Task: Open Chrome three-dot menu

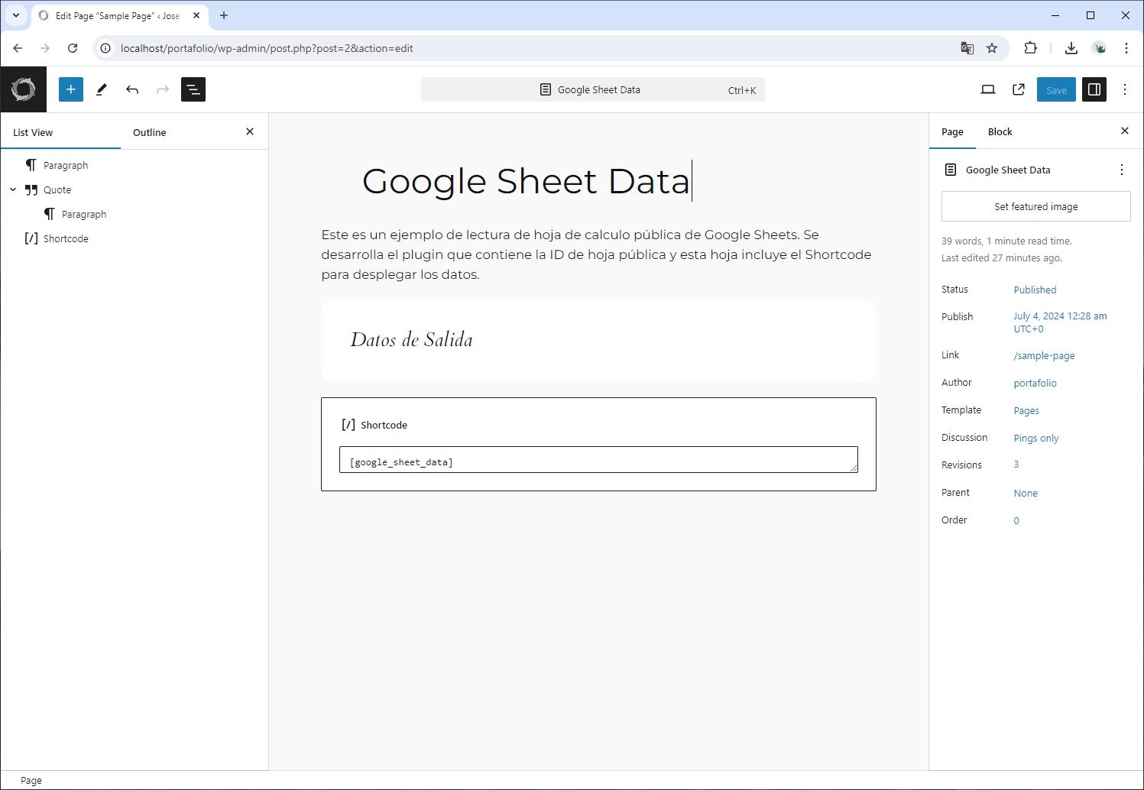Action: [x=1126, y=48]
